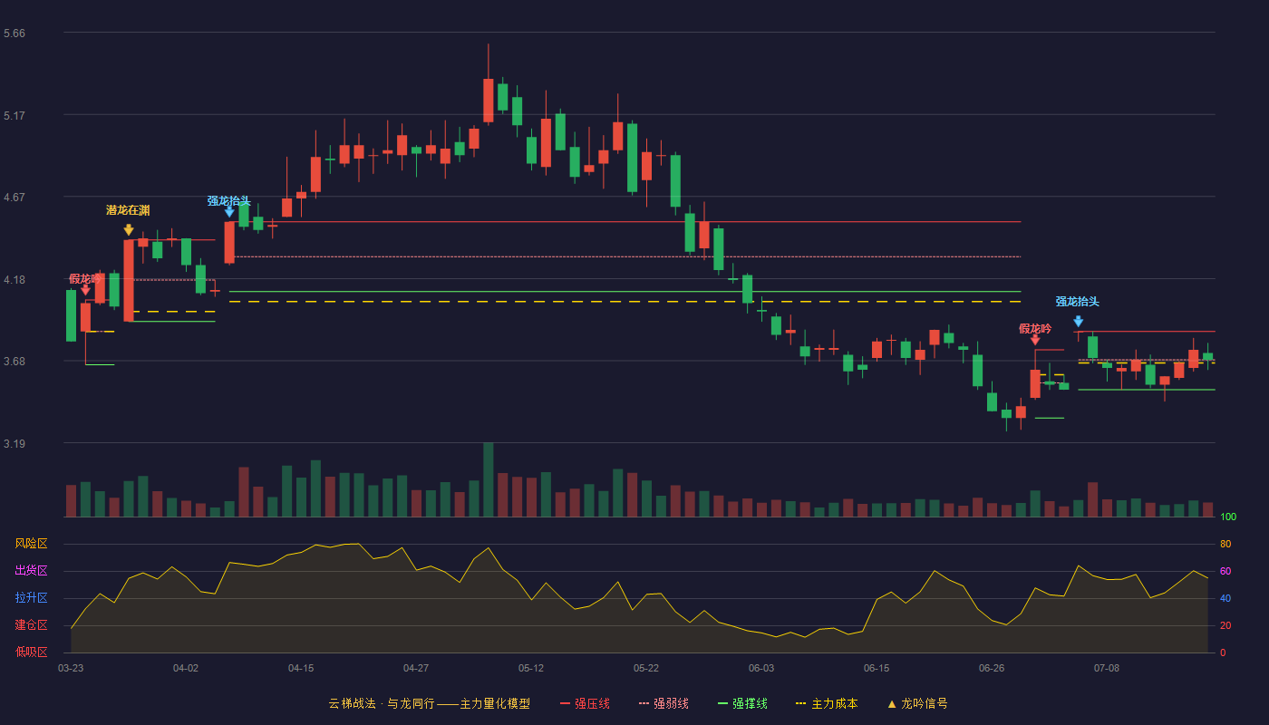Click the 100 indicator scale label
Viewport: 1269px width, 725px height.
[x=1228, y=517]
